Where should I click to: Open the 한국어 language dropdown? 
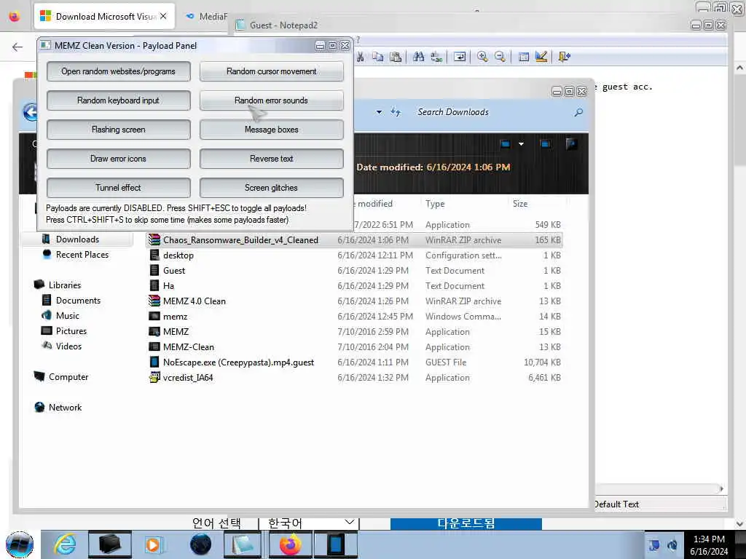pos(310,523)
